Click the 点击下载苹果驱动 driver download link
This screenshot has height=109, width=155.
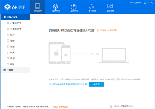[x=60, y=107]
